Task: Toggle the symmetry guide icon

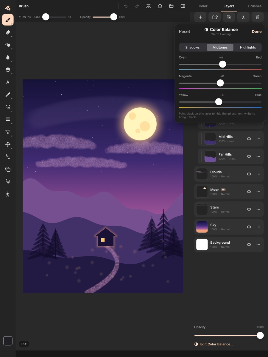Action: click(x=148, y=6)
